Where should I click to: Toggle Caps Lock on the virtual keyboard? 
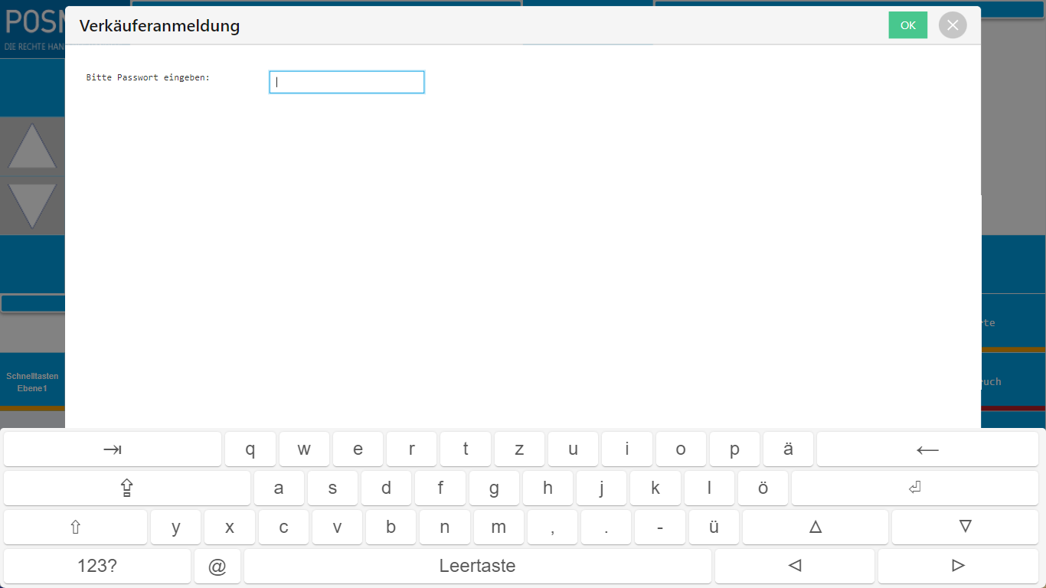click(127, 488)
